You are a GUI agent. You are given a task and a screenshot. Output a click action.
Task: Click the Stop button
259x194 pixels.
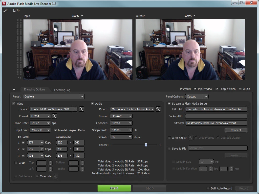(x=149, y=188)
